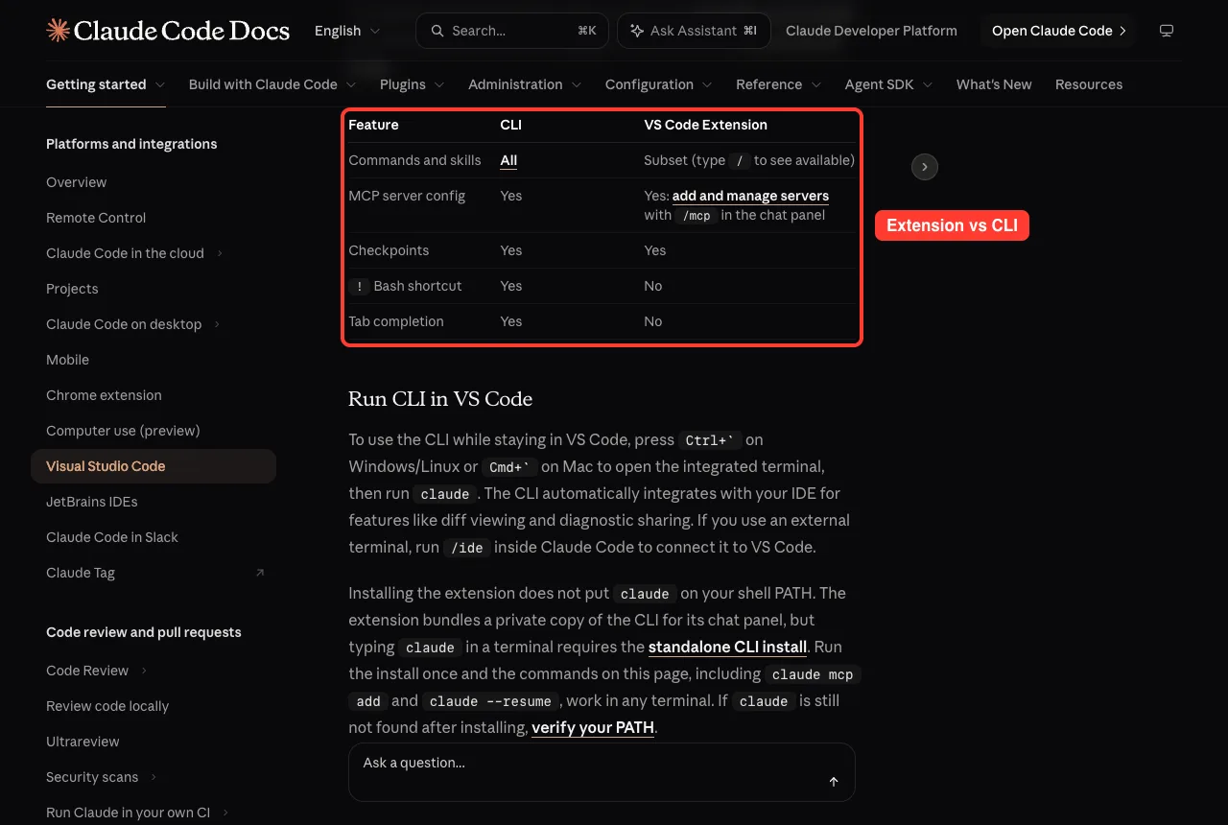Go to Projects in the sidebar
Viewport: 1228px width, 825px height.
click(x=72, y=289)
